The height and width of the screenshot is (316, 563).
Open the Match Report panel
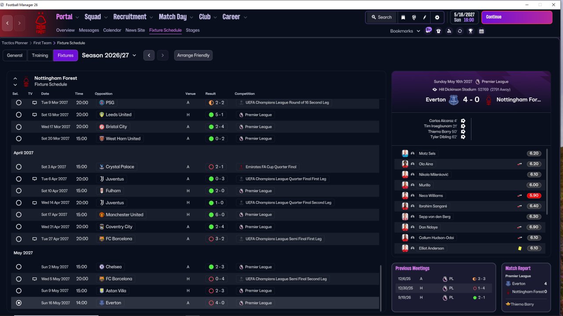pyautogui.click(x=526, y=288)
